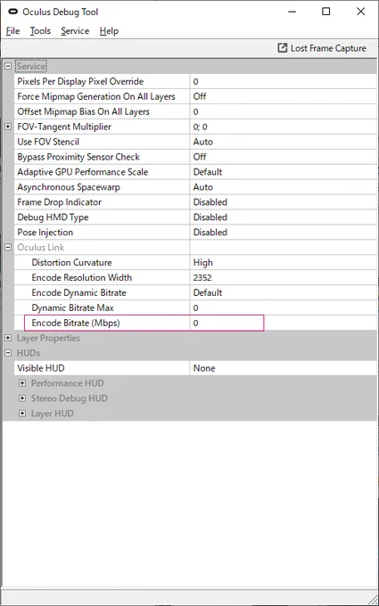Open the Help menu
379x606 pixels.
[x=109, y=31]
